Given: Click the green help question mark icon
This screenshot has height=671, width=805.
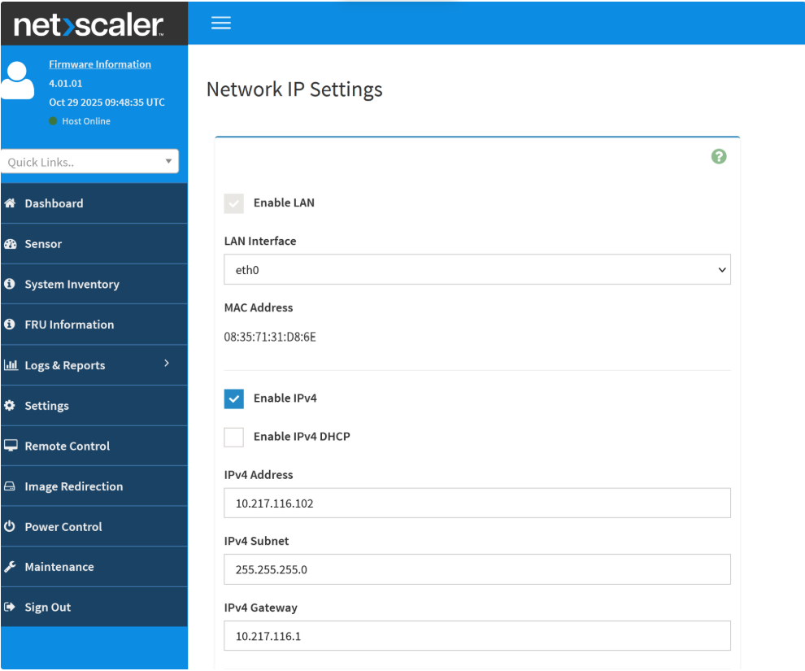Looking at the screenshot, I should (x=718, y=157).
